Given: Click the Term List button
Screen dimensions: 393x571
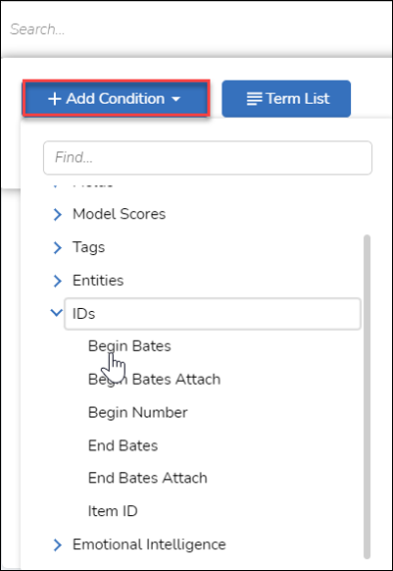Looking at the screenshot, I should tap(286, 99).
